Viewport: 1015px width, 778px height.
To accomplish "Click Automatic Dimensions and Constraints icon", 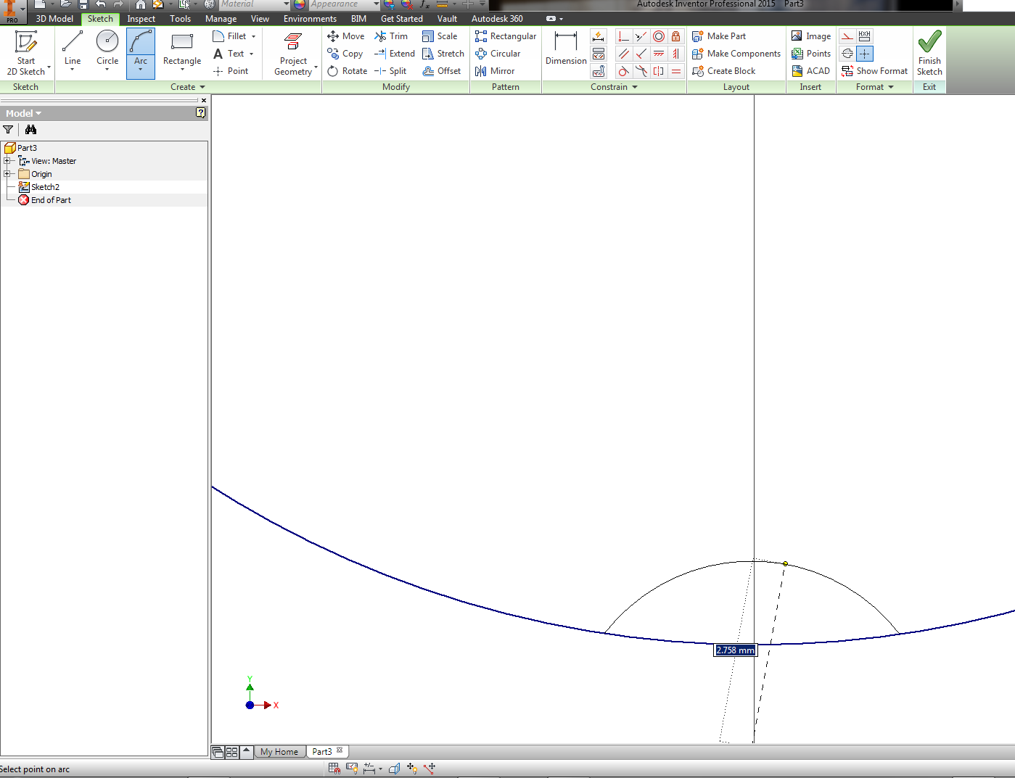I will click(599, 36).
